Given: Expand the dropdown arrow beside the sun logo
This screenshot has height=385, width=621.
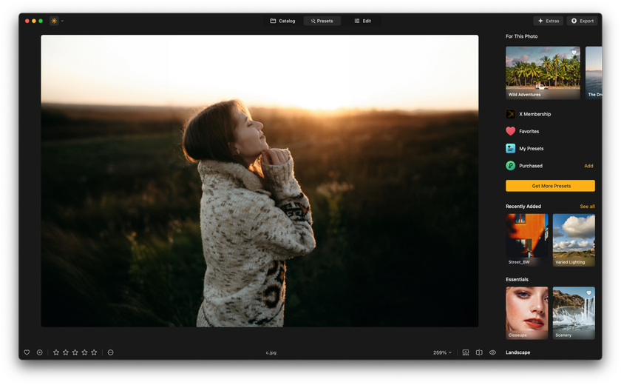Looking at the screenshot, I should [62, 21].
